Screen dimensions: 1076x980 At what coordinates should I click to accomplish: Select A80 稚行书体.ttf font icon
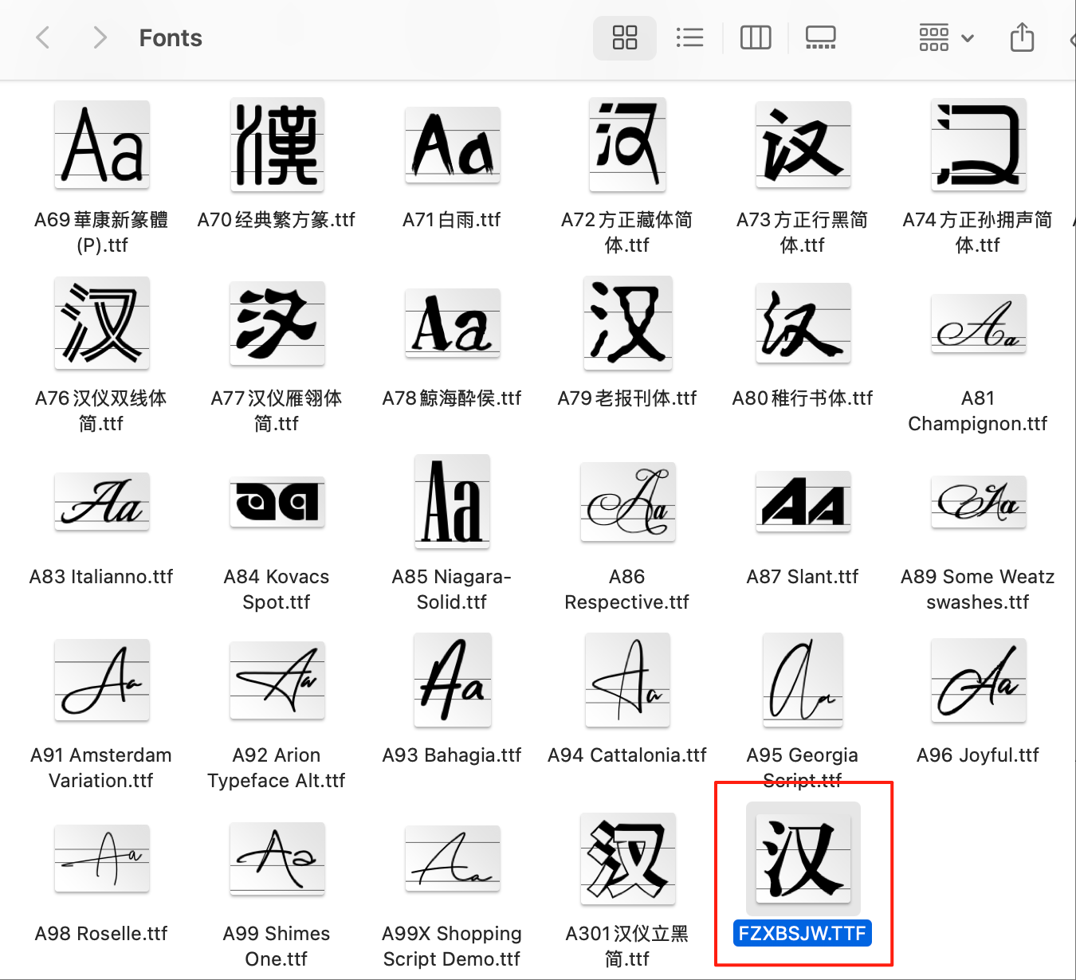point(803,323)
